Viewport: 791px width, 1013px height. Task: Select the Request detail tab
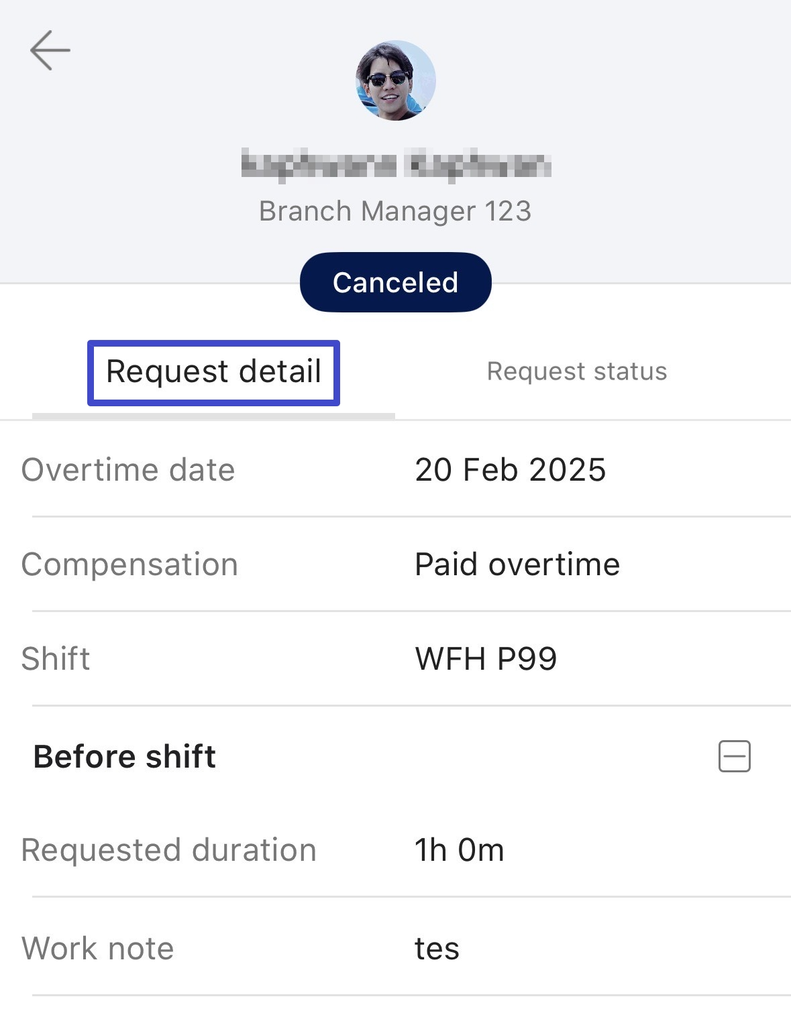point(213,372)
